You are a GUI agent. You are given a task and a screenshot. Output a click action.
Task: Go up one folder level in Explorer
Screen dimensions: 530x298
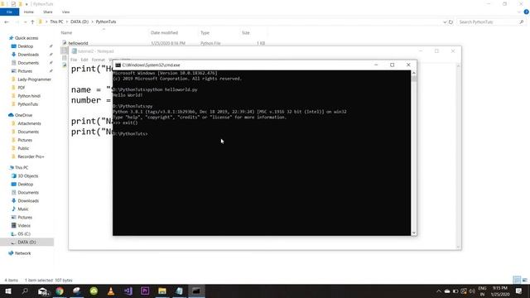32,22
